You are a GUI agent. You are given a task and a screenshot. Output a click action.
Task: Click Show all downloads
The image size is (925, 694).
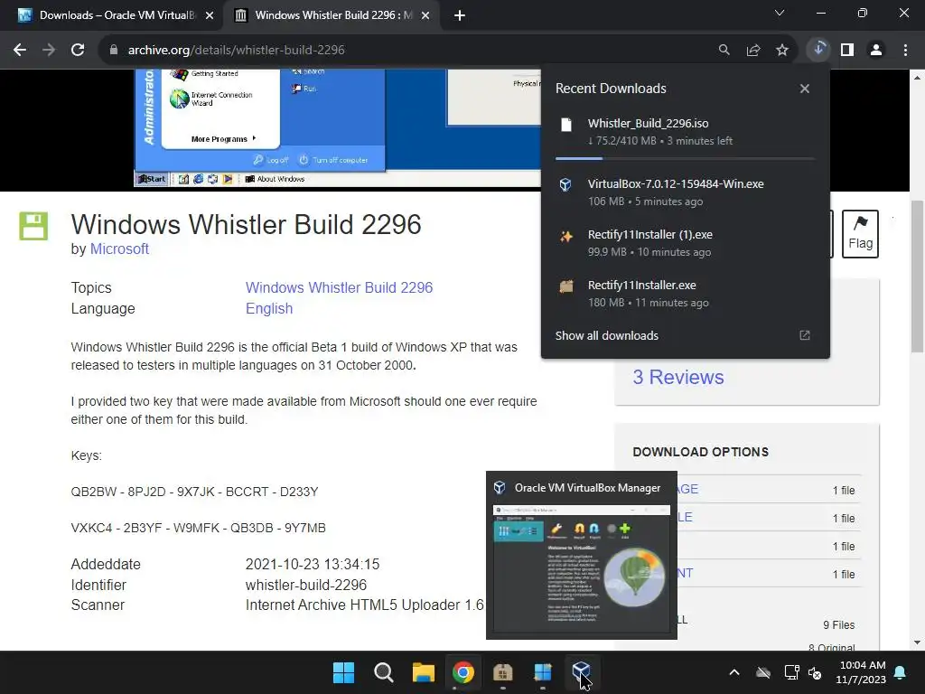pos(606,336)
